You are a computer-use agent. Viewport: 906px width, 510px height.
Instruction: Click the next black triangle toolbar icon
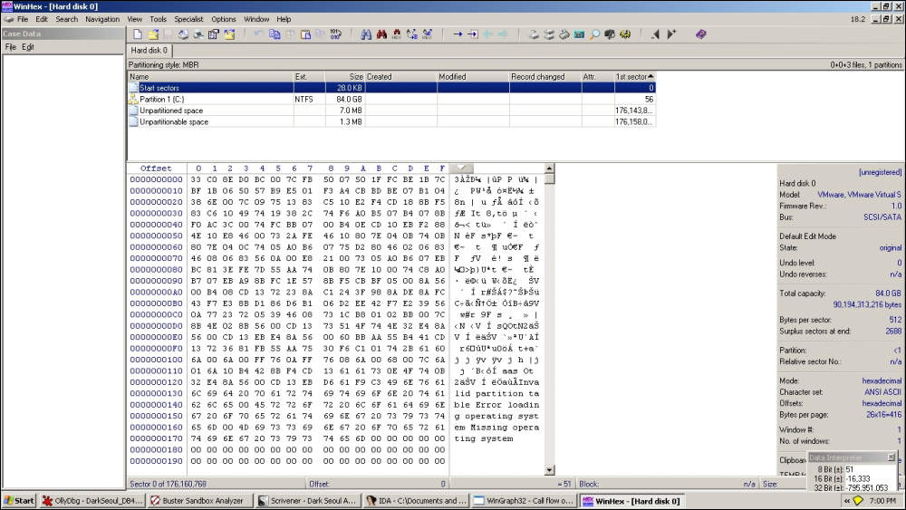pos(670,34)
